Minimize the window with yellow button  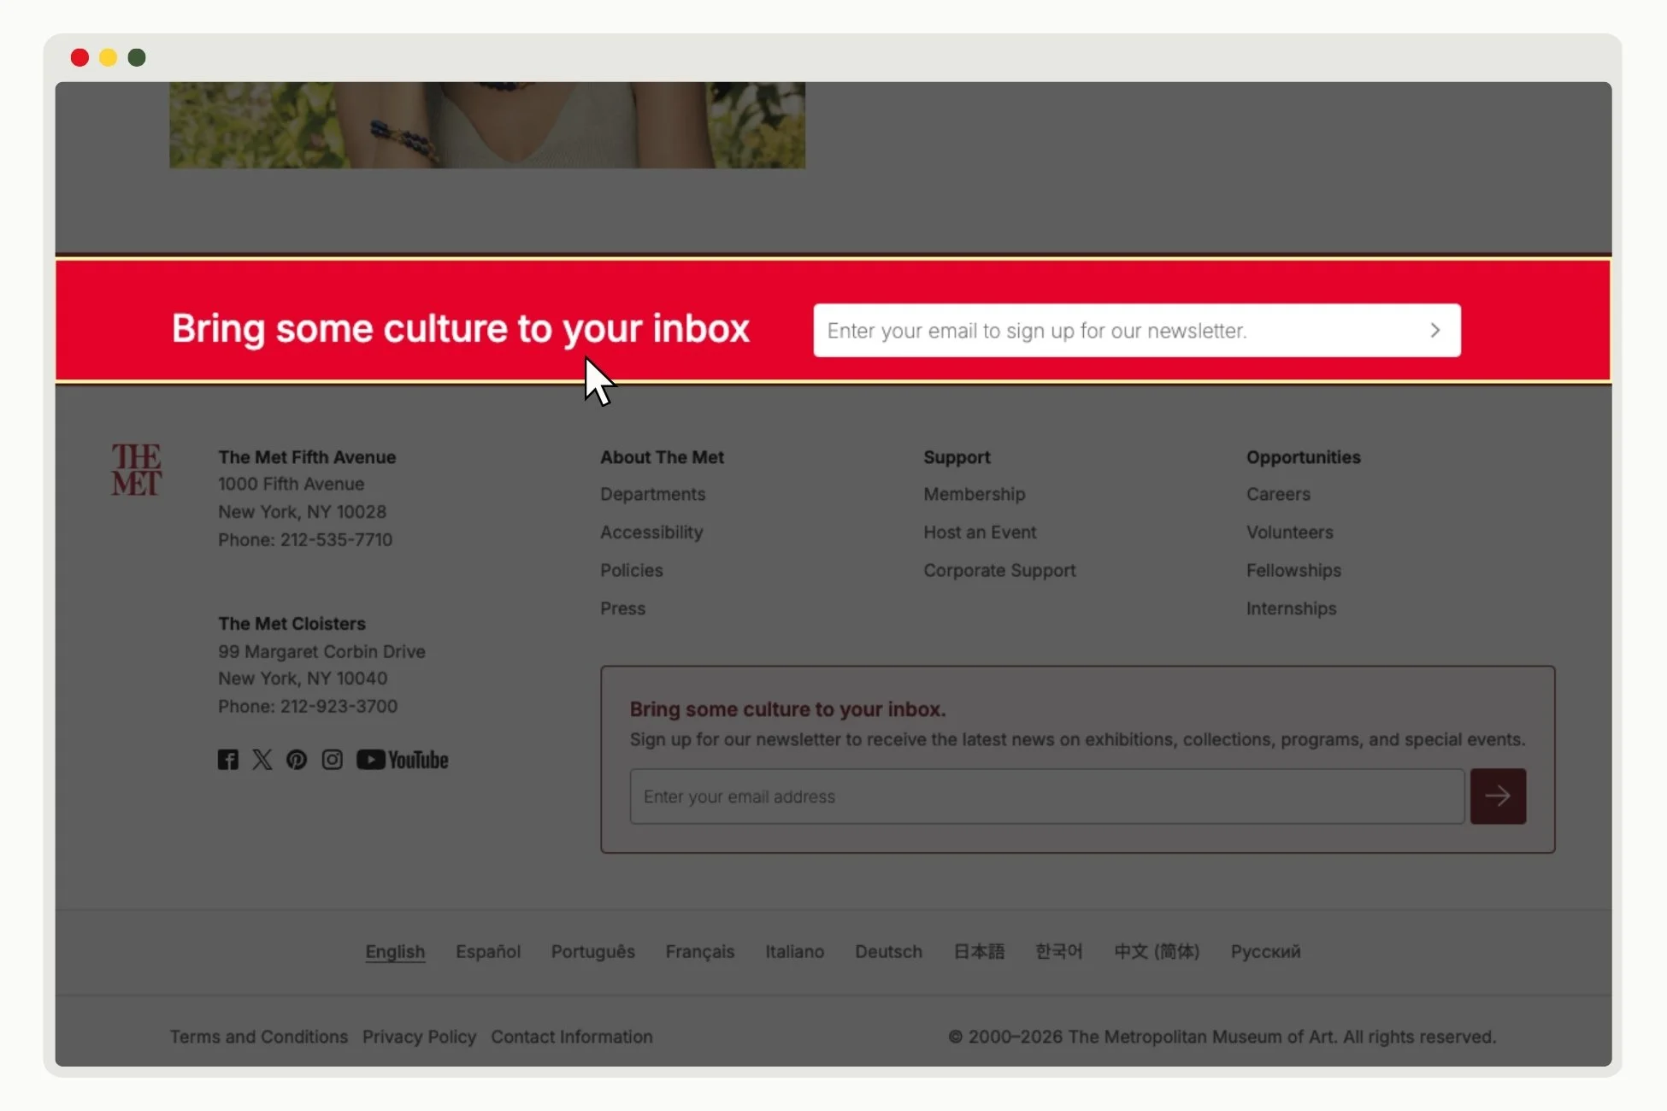coord(108,57)
